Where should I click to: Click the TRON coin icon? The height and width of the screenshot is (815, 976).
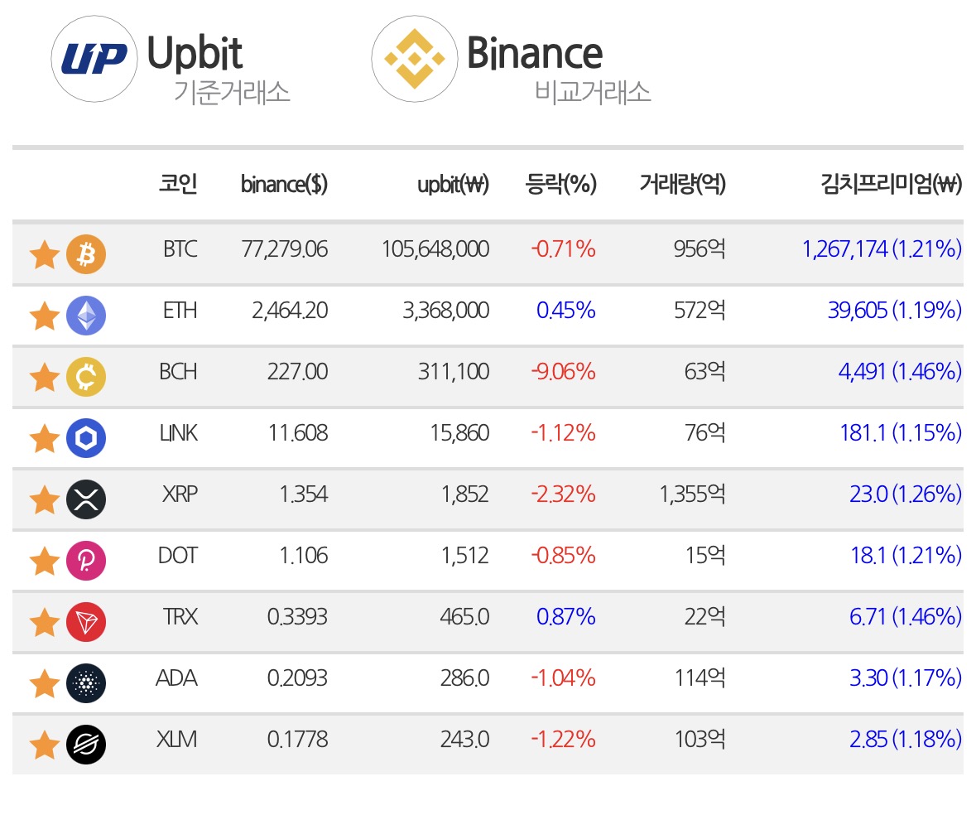87,622
